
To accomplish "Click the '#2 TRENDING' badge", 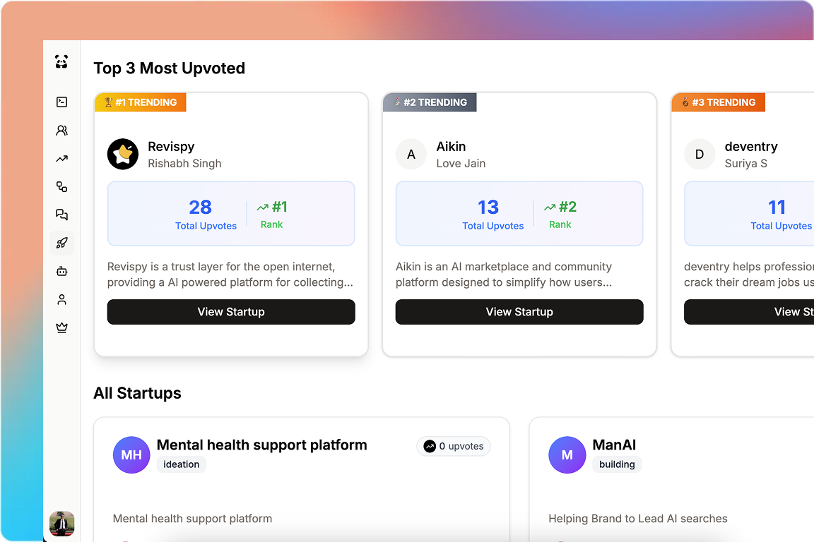I will [430, 102].
